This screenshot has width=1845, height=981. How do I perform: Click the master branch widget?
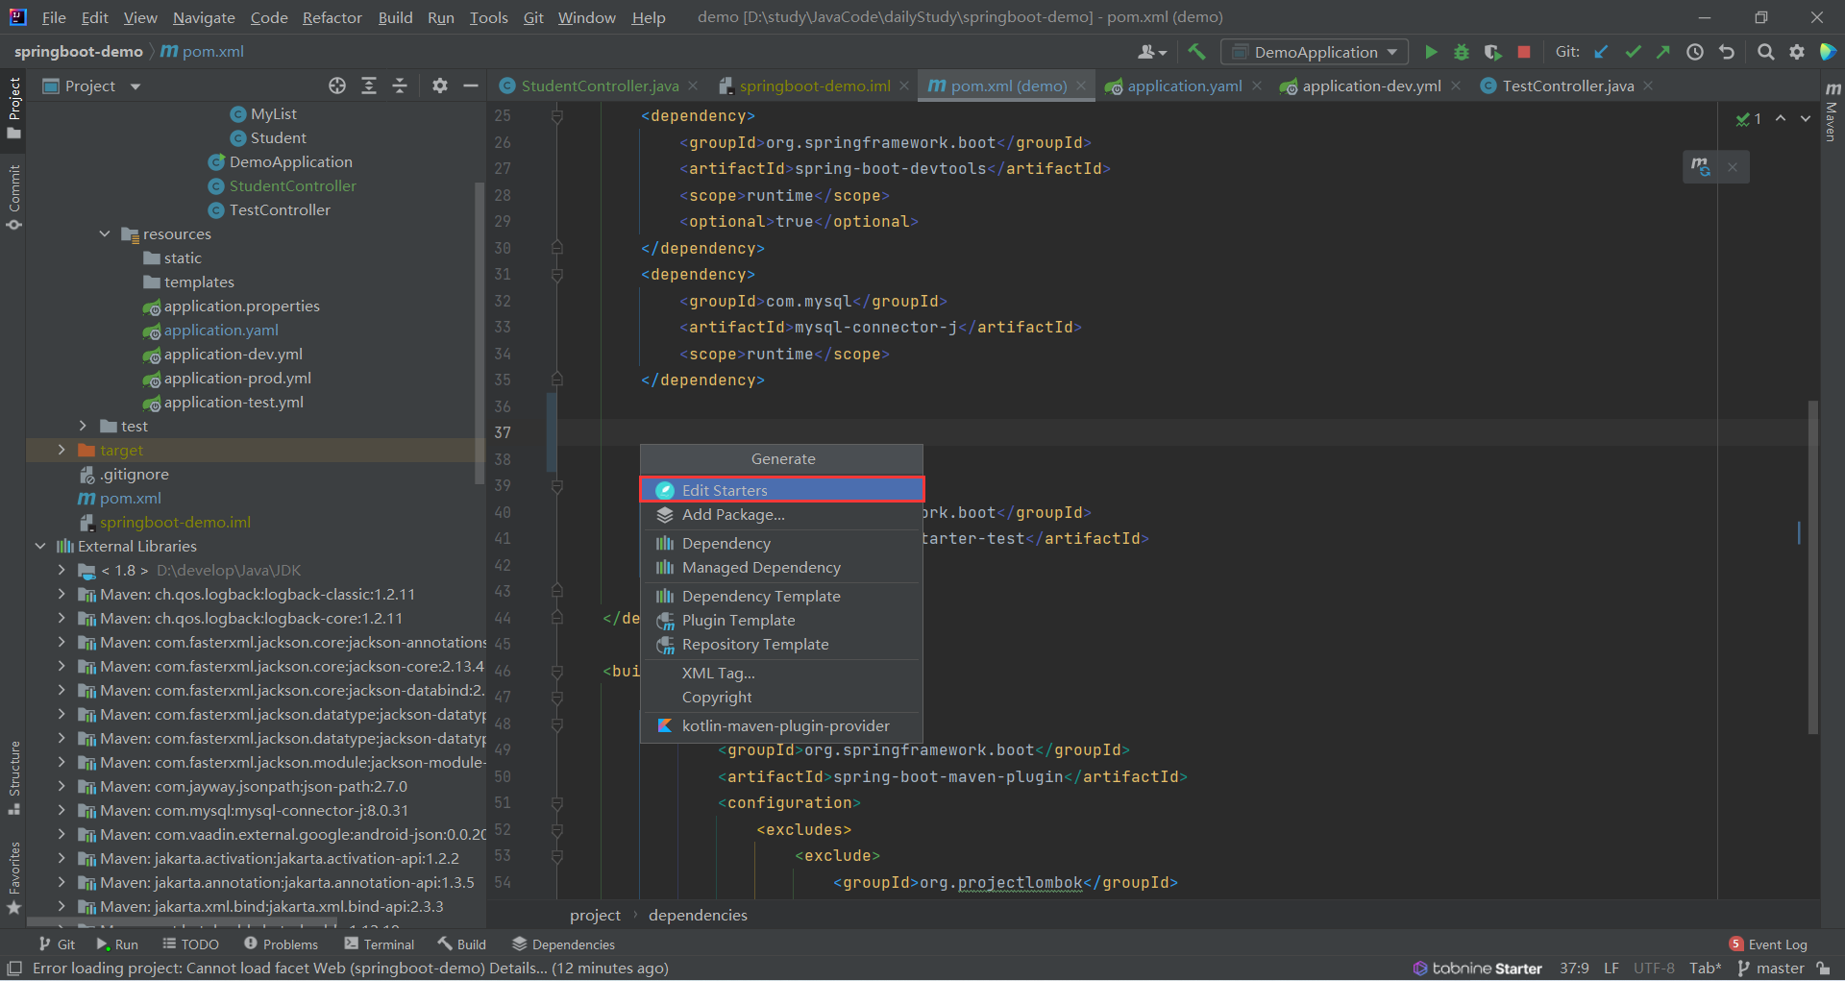1771,969
